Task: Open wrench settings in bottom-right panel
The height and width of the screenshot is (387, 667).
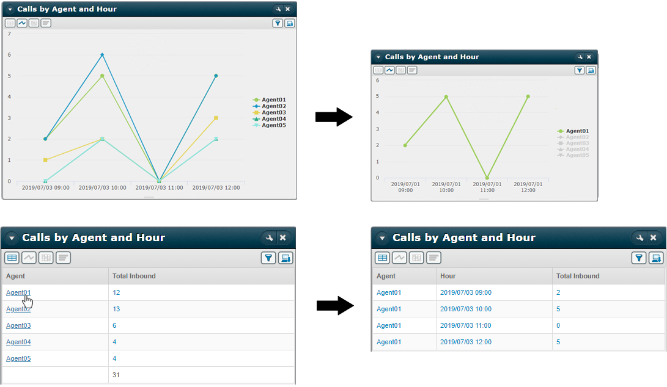Action: click(x=641, y=237)
